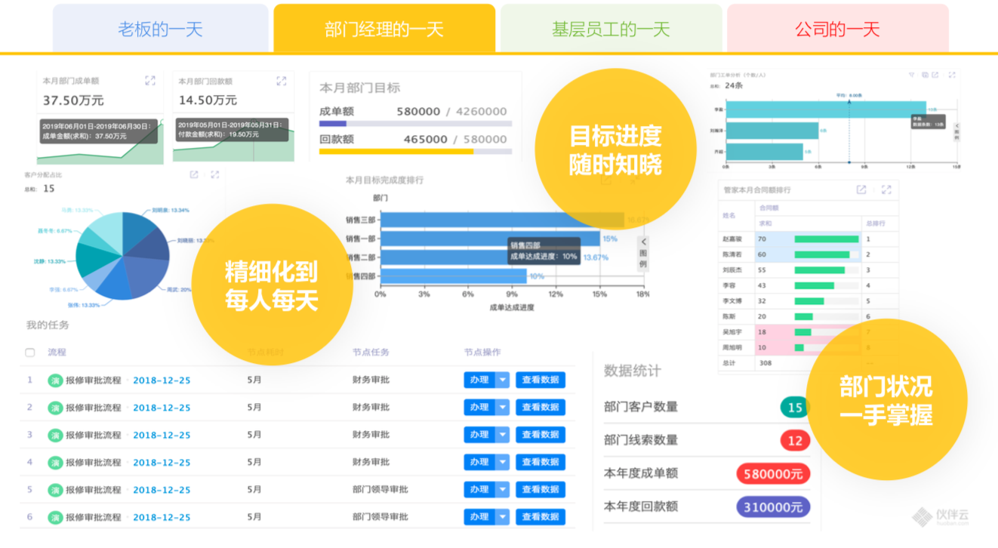Open 部门工单分析 chart in new window

pos(935,75)
